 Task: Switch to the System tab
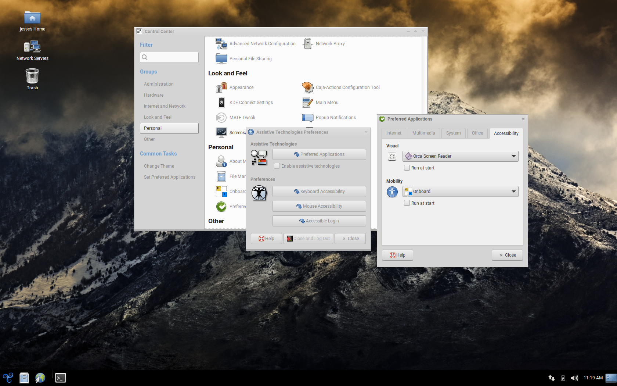453,133
